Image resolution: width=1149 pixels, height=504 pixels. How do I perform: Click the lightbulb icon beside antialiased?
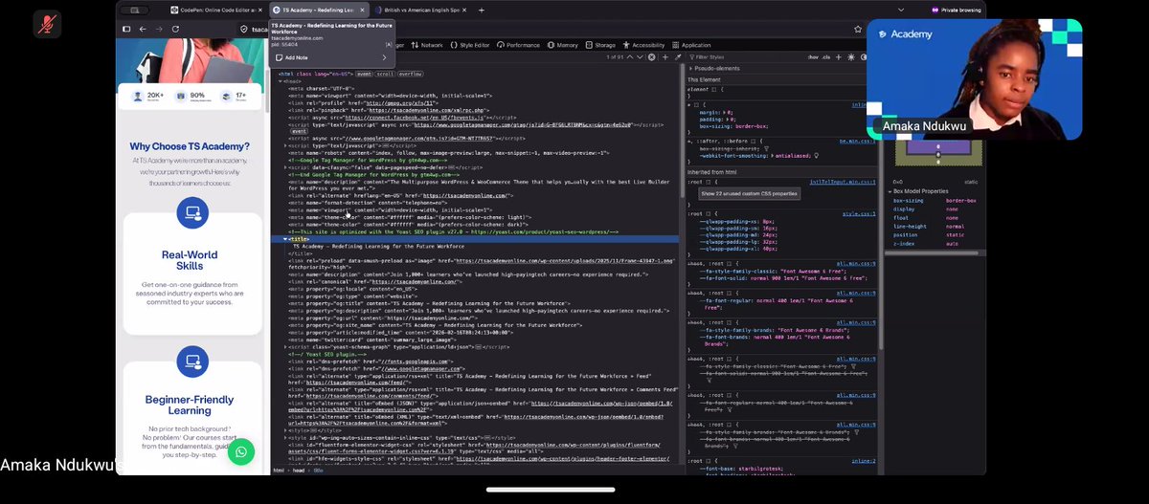coord(816,156)
